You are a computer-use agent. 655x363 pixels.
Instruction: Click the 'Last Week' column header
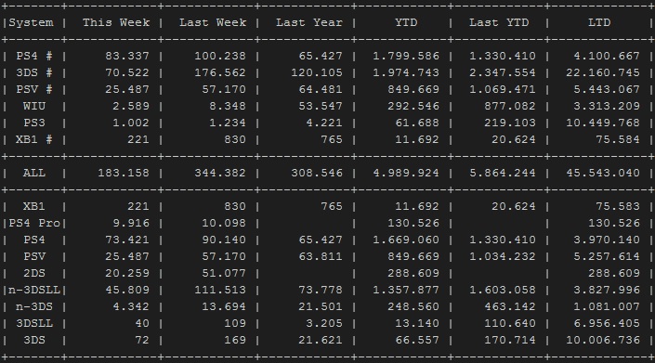coord(213,22)
